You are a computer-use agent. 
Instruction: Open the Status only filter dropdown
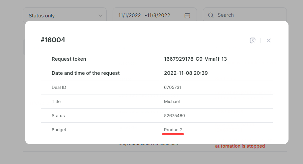(65, 15)
